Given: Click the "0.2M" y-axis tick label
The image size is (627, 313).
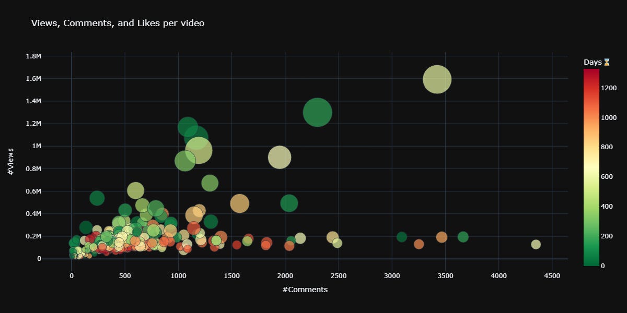Looking at the screenshot, I should point(34,236).
